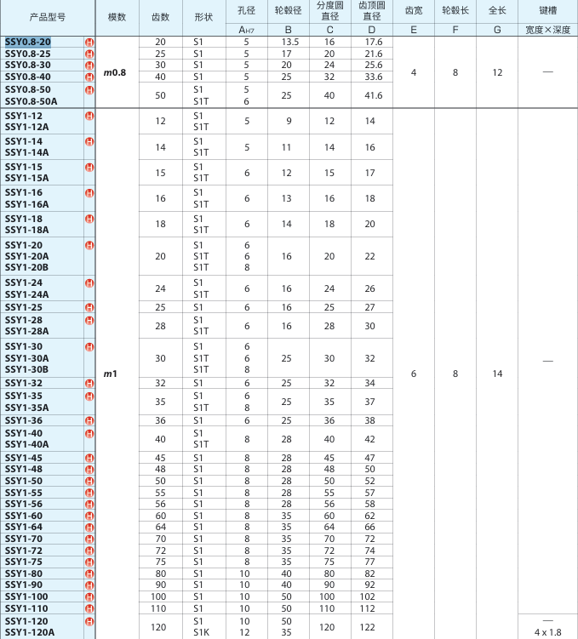Image resolution: width=578 pixels, height=639 pixels.
Task: Click the 键槽 column header
Action: (x=547, y=11)
